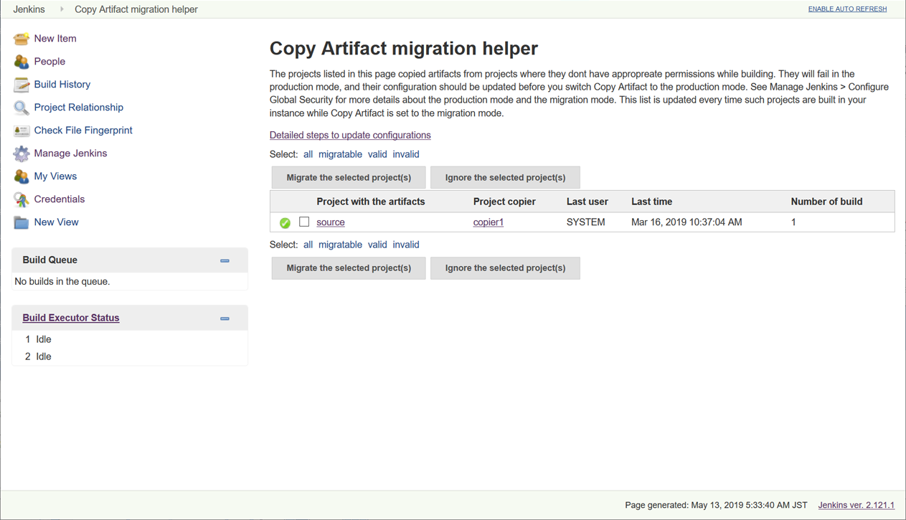Click the New Item icon
This screenshot has height=520, width=906.
(x=21, y=39)
